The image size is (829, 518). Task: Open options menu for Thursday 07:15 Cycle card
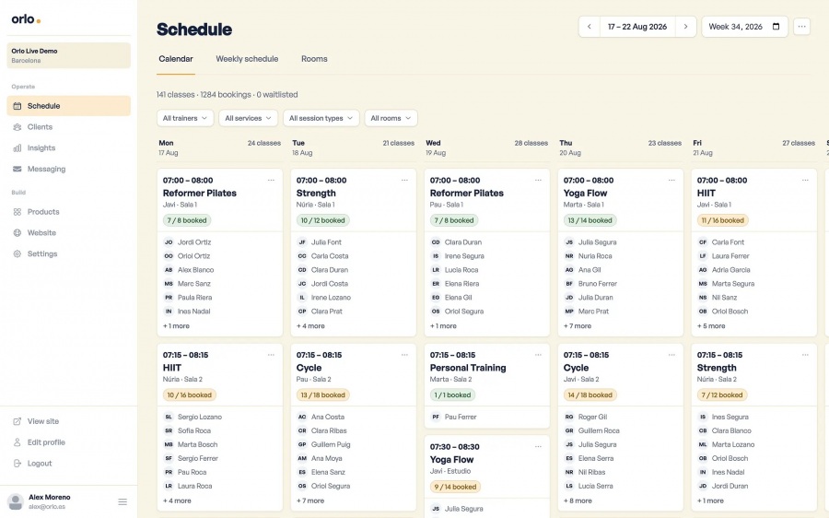tap(671, 355)
